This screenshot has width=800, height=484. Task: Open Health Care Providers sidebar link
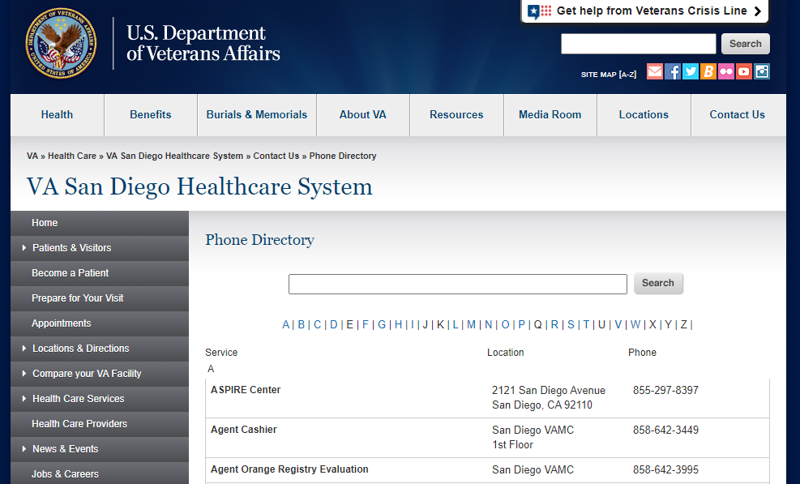tap(79, 424)
